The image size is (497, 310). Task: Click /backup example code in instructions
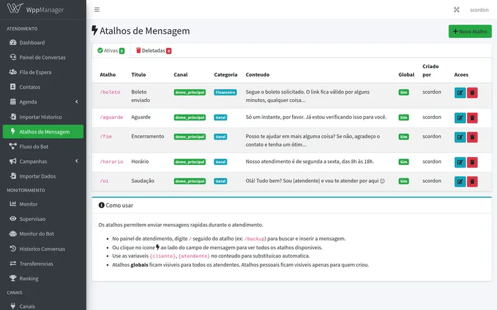point(255,239)
